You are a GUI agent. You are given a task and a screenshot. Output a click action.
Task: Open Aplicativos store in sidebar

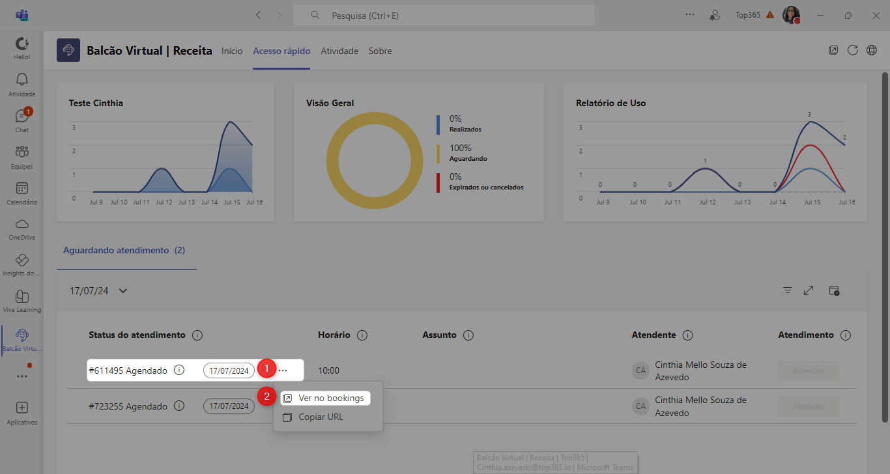[22, 413]
